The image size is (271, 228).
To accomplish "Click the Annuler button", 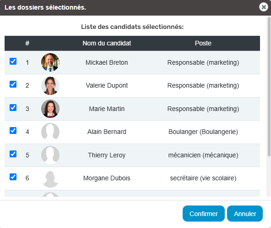I will pos(245,214).
